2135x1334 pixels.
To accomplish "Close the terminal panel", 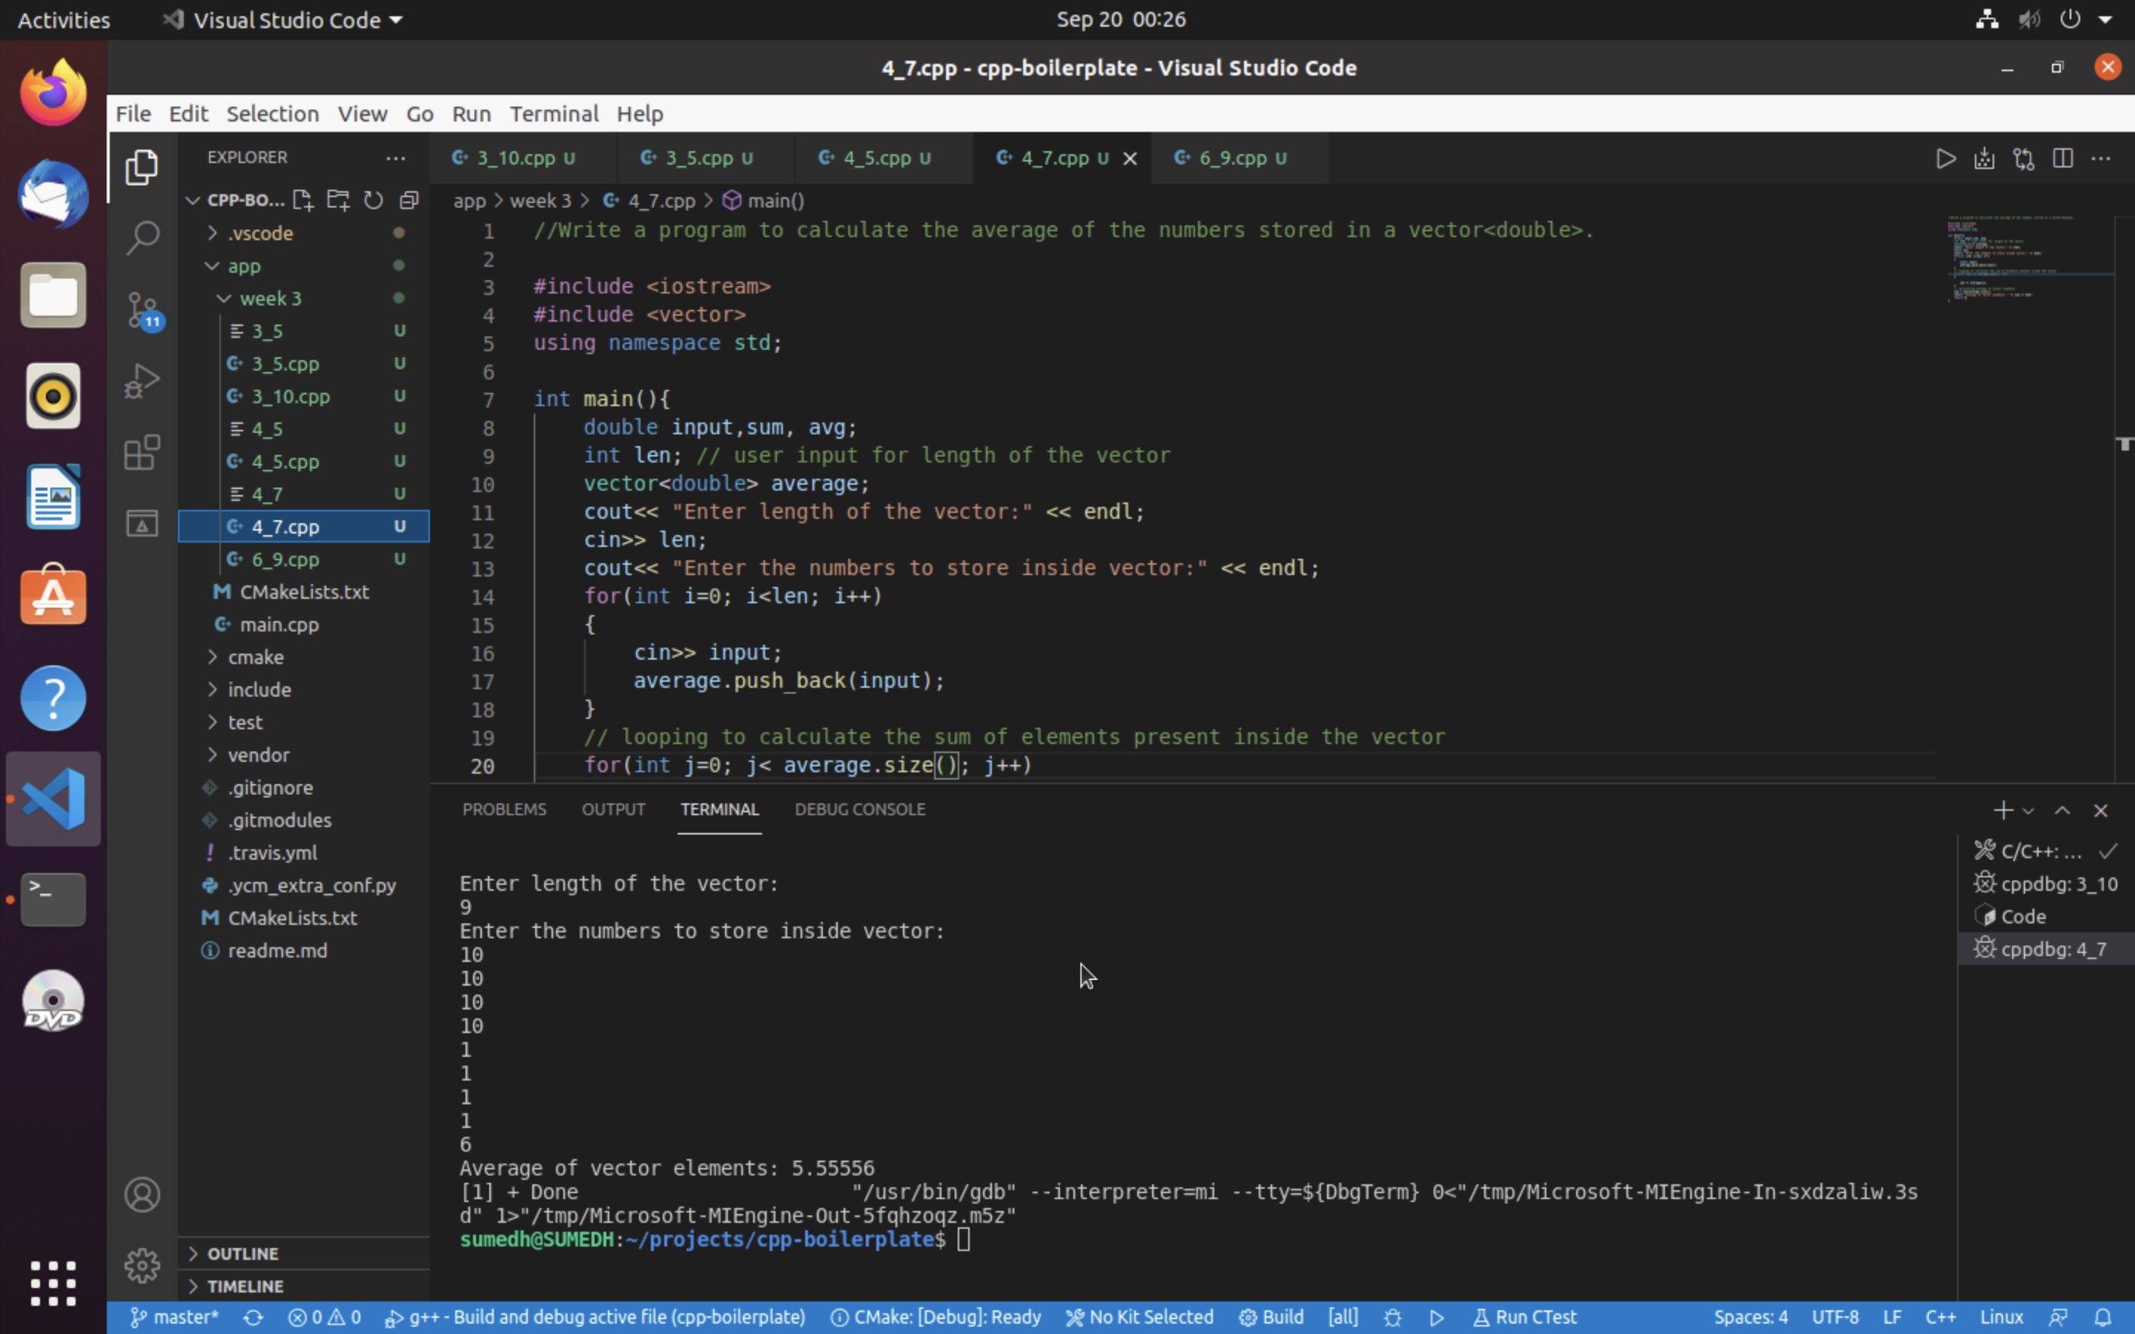I will [x=2101, y=810].
